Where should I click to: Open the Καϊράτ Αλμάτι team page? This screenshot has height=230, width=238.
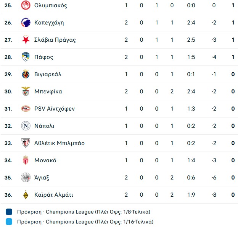click(x=53, y=195)
